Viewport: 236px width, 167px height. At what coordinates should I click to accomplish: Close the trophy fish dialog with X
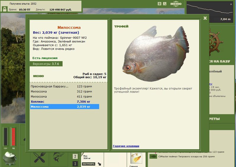[205, 18]
